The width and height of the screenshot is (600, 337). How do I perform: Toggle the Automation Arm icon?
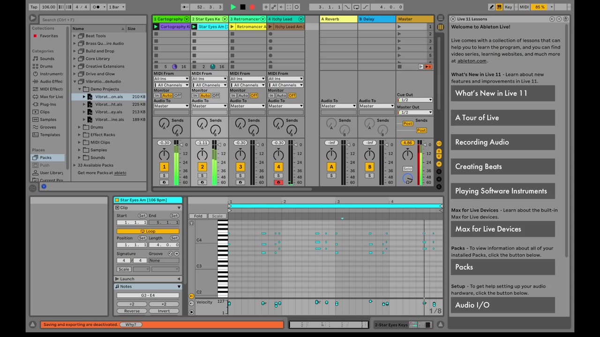[x=274, y=7]
